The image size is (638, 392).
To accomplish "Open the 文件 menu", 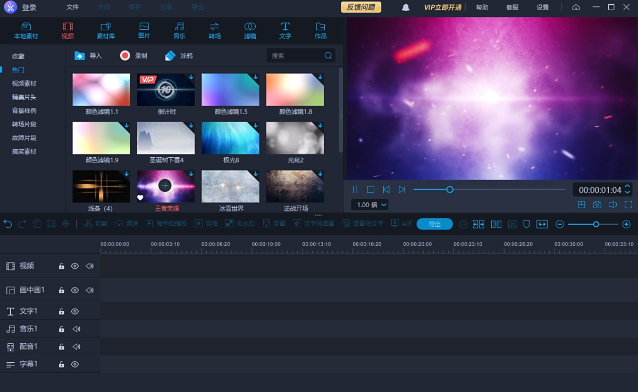I will (x=72, y=7).
